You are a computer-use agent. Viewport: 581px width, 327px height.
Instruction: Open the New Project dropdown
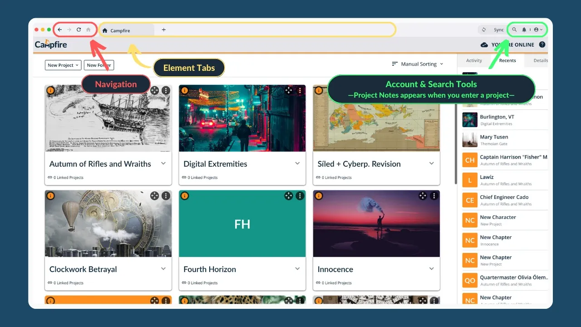pyautogui.click(x=63, y=65)
